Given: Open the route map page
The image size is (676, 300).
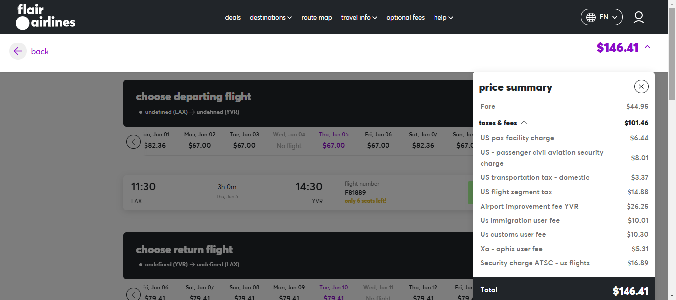Looking at the screenshot, I should click(317, 18).
